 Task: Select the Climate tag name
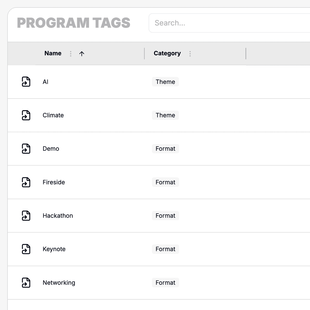(53, 115)
